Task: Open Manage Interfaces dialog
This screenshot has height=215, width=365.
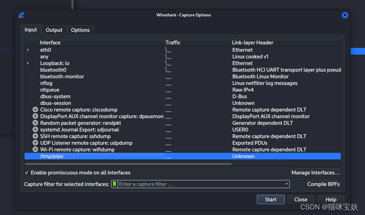Action: 315,173
